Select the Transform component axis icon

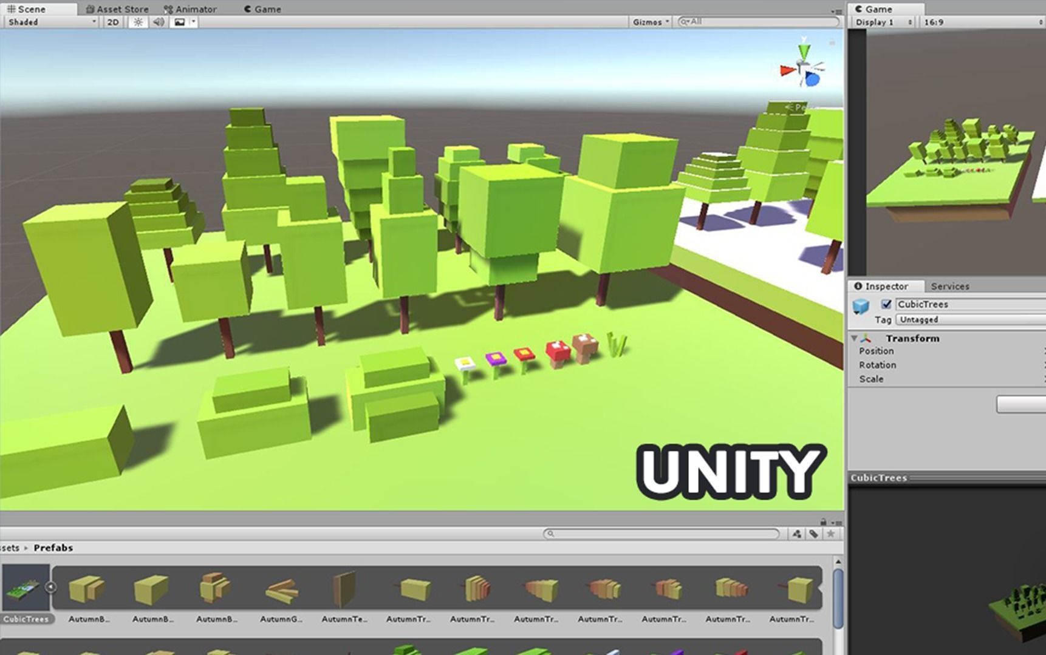point(867,339)
